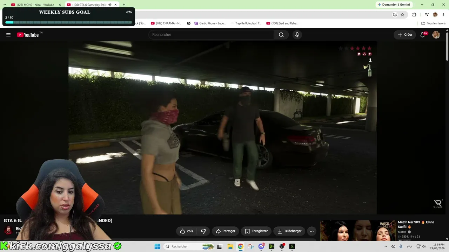Image resolution: width=449 pixels, height=252 pixels.
Task: Focus the YouTube Rechercher search field
Action: click(211, 35)
